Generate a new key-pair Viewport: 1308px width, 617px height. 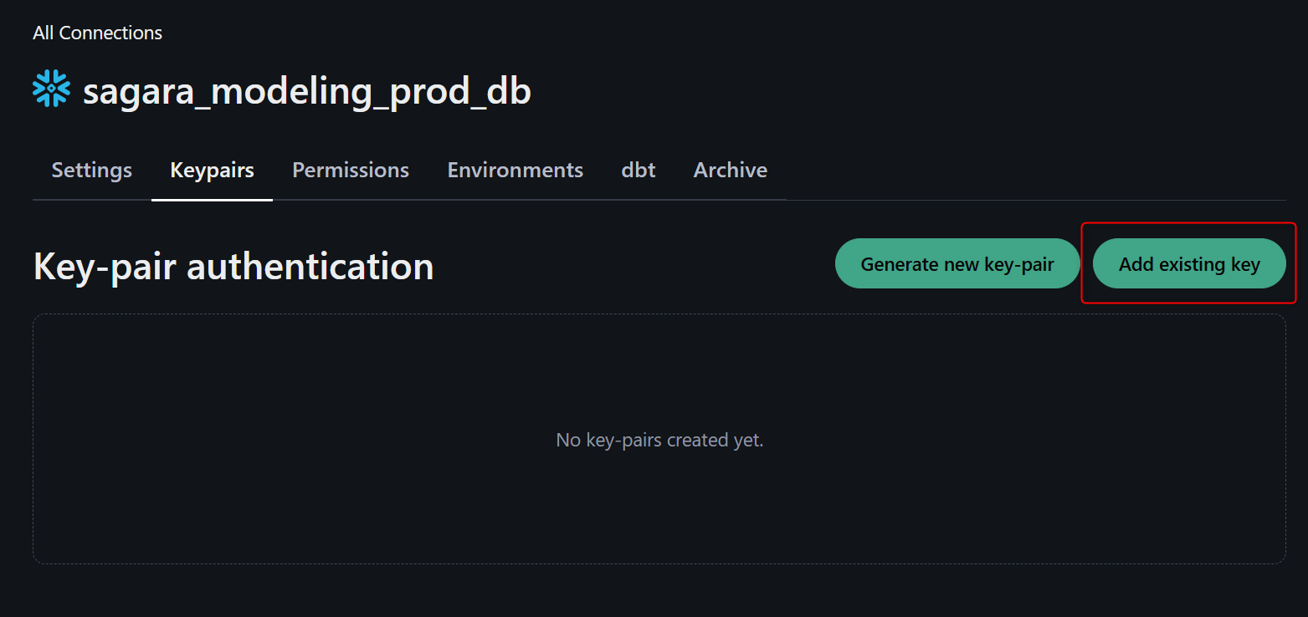click(x=957, y=264)
